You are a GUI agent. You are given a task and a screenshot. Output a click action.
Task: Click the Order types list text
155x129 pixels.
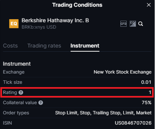pyautogui.click(x=103, y=113)
